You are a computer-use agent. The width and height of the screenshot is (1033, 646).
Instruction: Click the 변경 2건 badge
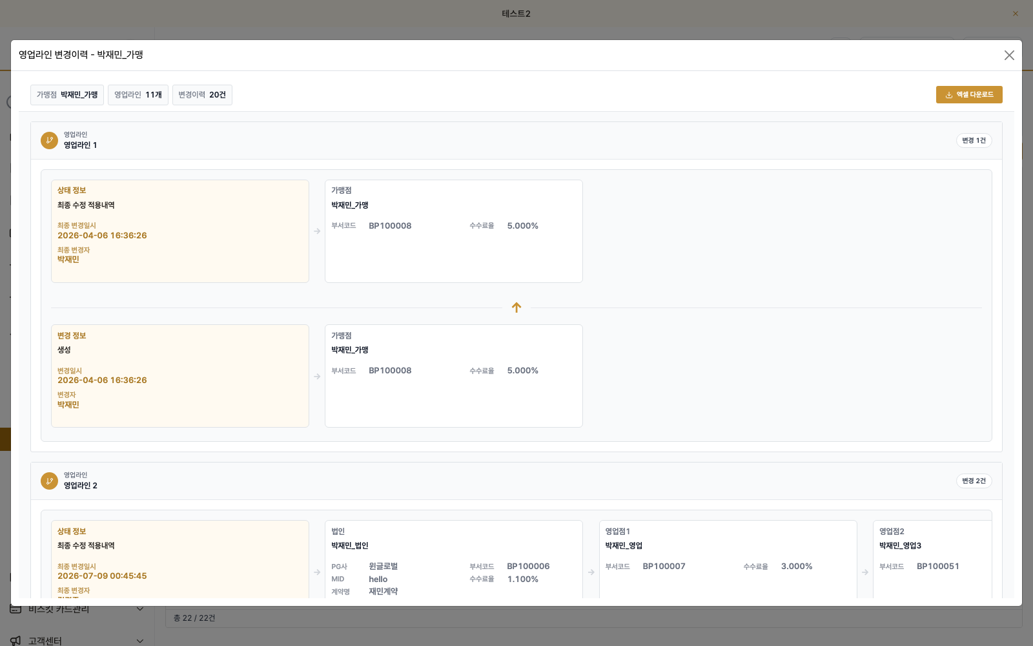974,481
